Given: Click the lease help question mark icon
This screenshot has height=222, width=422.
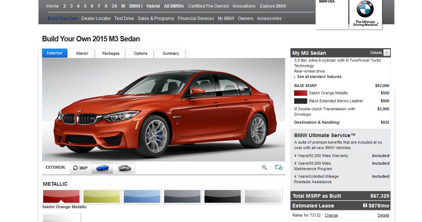Looking at the screenshot, I should point(365,206).
